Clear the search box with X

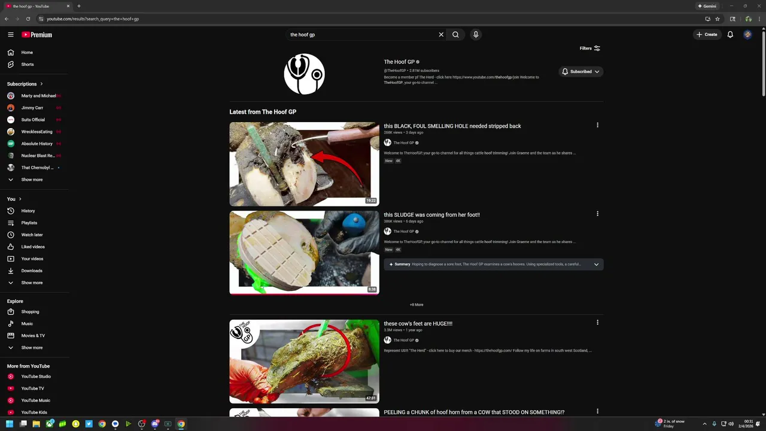(x=441, y=35)
